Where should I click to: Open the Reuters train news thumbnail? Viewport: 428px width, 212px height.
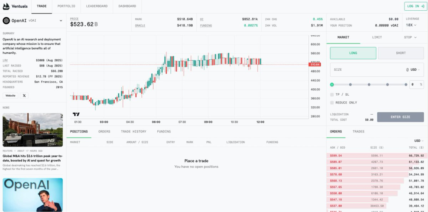(32, 130)
